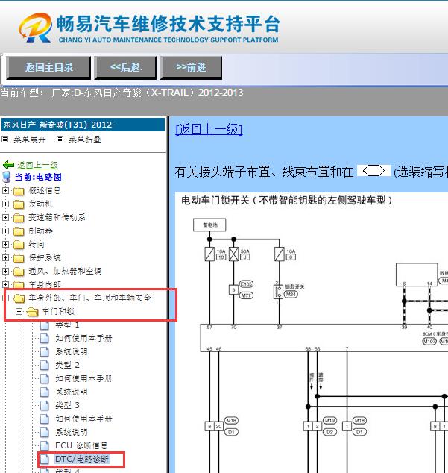Click the green 返回上一级 link in the tree
Screen dimensions: 448x473
click(38, 165)
